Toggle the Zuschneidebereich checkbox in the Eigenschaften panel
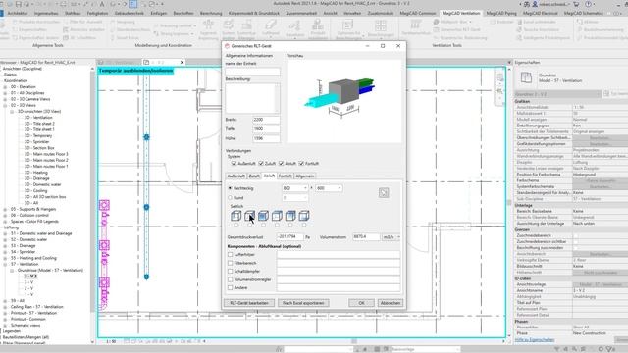 pos(576,235)
